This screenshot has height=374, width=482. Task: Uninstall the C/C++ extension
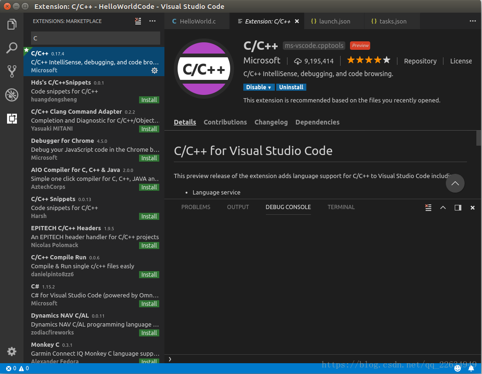click(291, 87)
